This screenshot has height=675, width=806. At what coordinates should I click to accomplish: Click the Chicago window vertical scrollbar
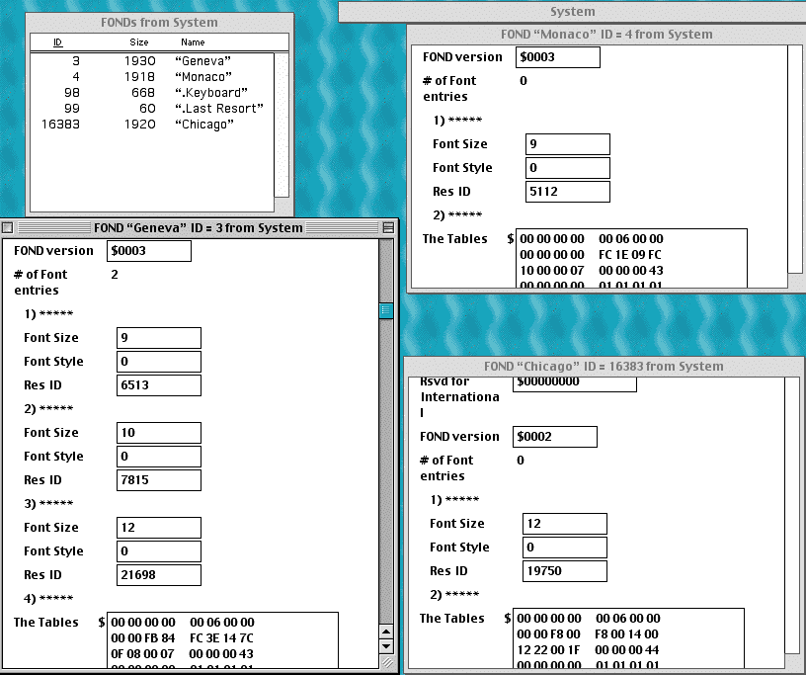pos(792,516)
